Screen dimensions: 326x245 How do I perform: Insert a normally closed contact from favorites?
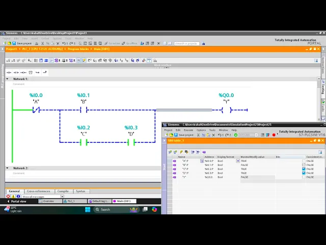coord(16,72)
